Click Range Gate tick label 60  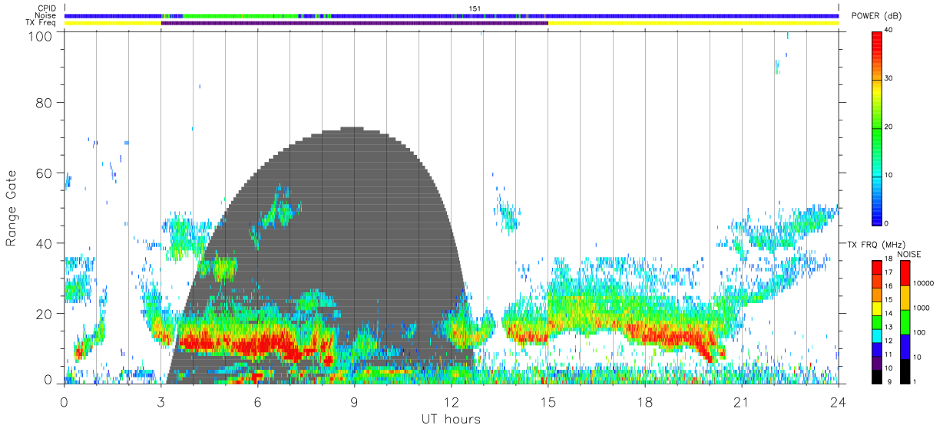pos(45,173)
